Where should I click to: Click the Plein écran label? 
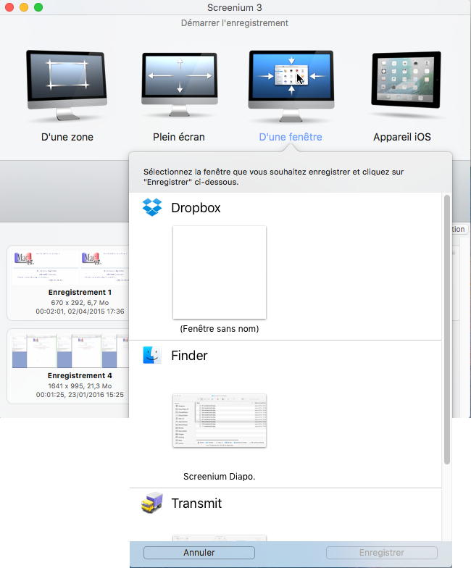179,137
